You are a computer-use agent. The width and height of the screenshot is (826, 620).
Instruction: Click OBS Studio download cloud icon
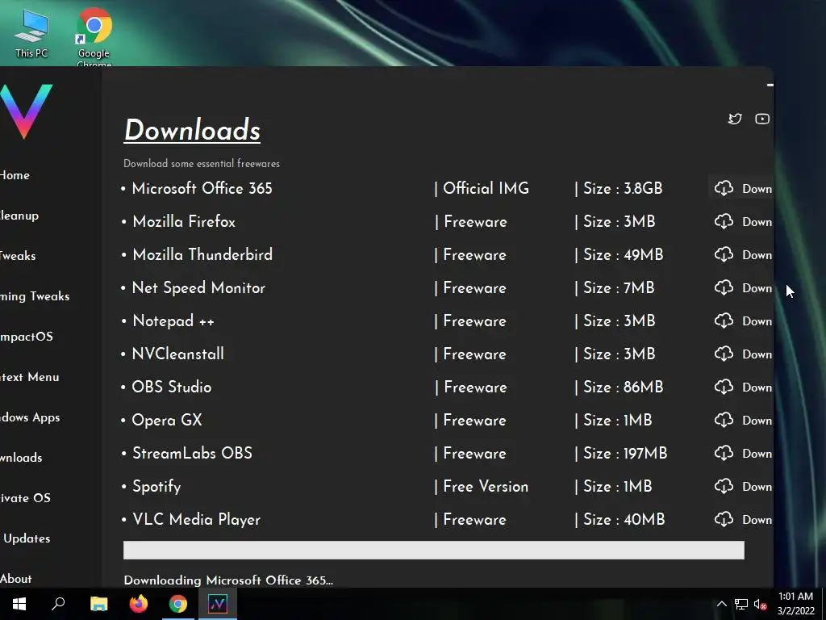coord(724,387)
